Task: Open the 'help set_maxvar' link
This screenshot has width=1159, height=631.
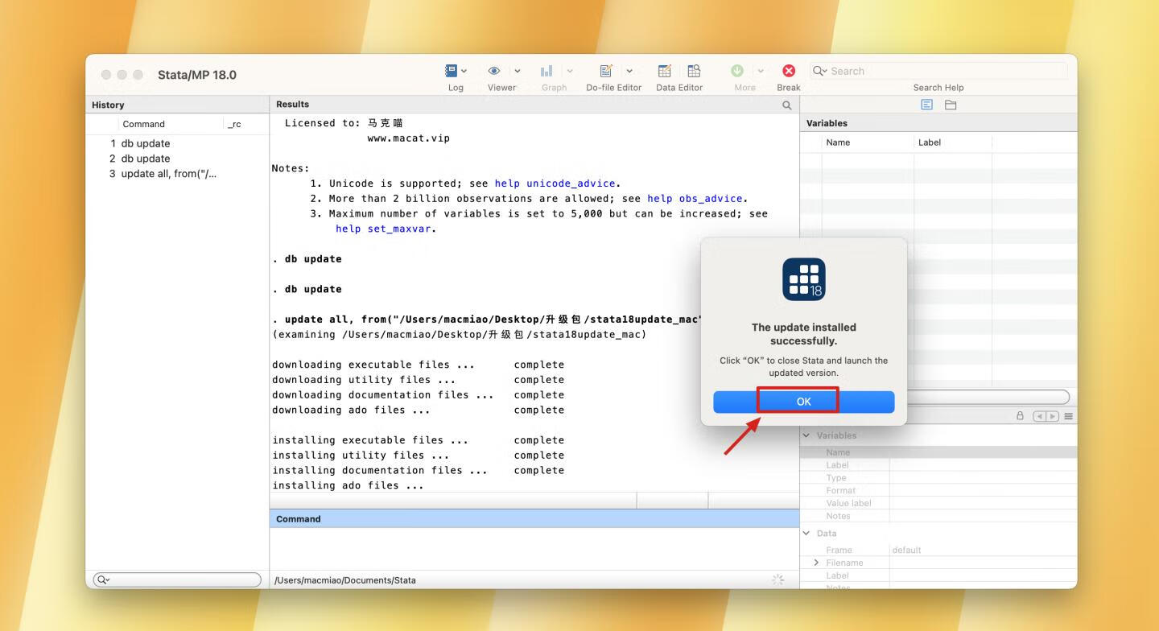Action: pyautogui.click(x=383, y=229)
